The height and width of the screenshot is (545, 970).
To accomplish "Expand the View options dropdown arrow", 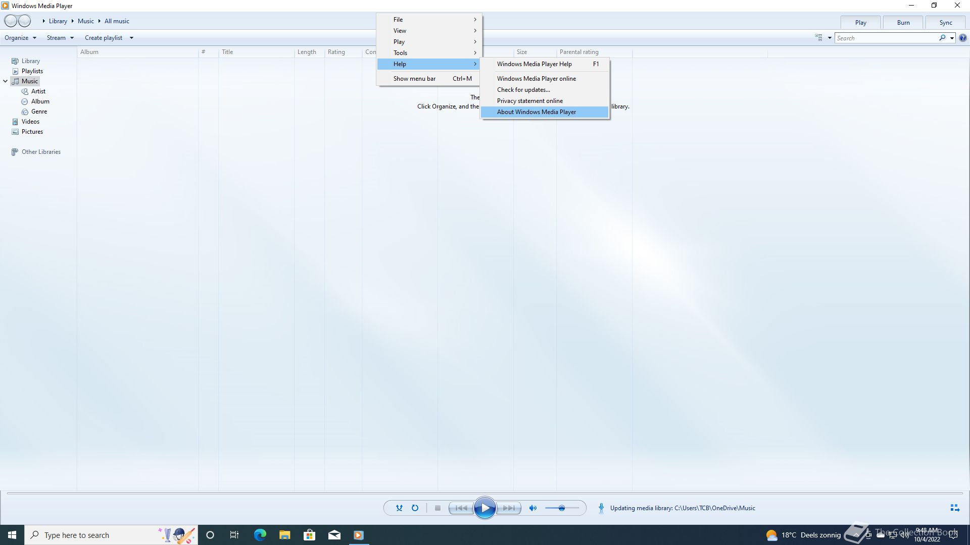I will click(830, 38).
